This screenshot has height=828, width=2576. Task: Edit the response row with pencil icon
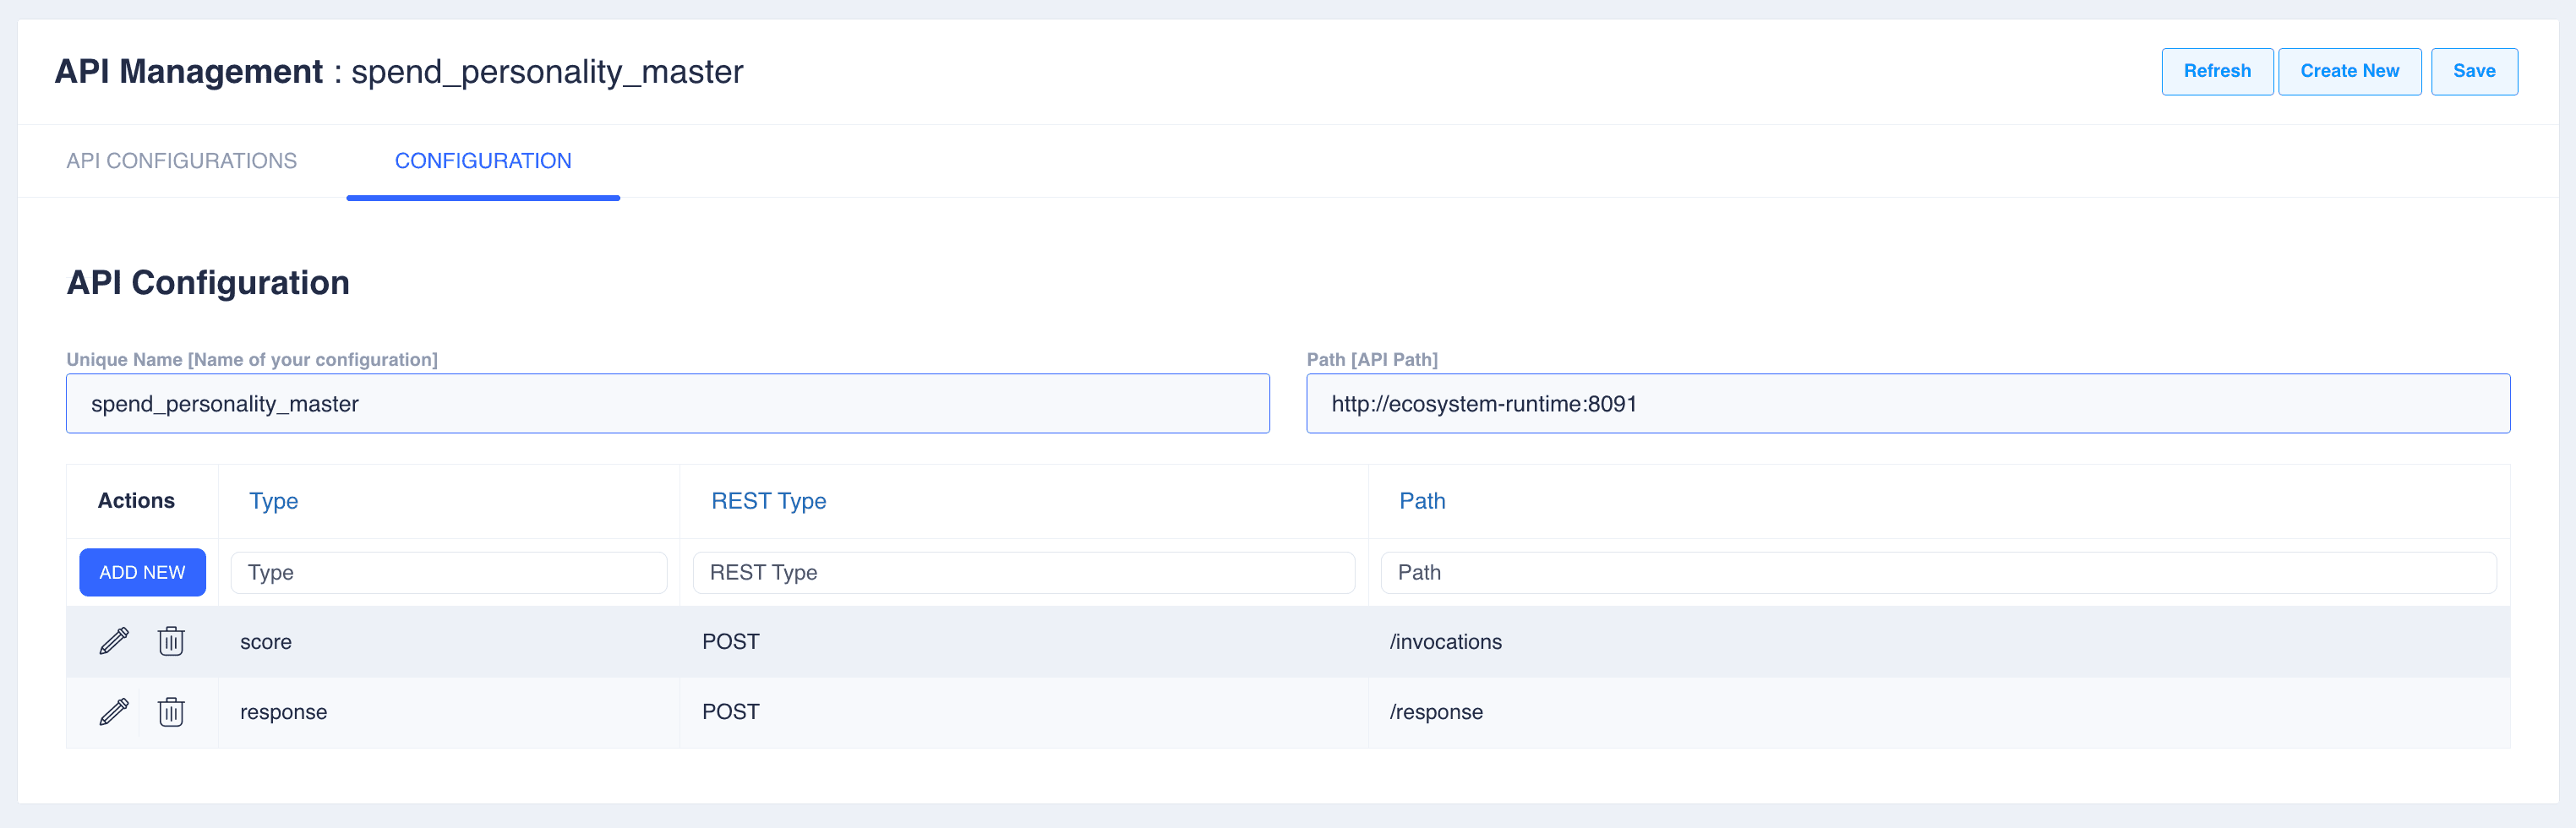click(114, 712)
